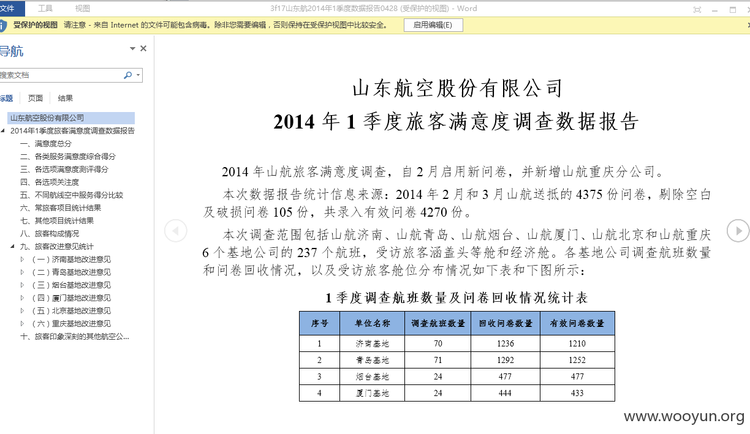Click the reading view layout icon in title bar
This screenshot has height=434, width=750.
pyautogui.click(x=697, y=9)
